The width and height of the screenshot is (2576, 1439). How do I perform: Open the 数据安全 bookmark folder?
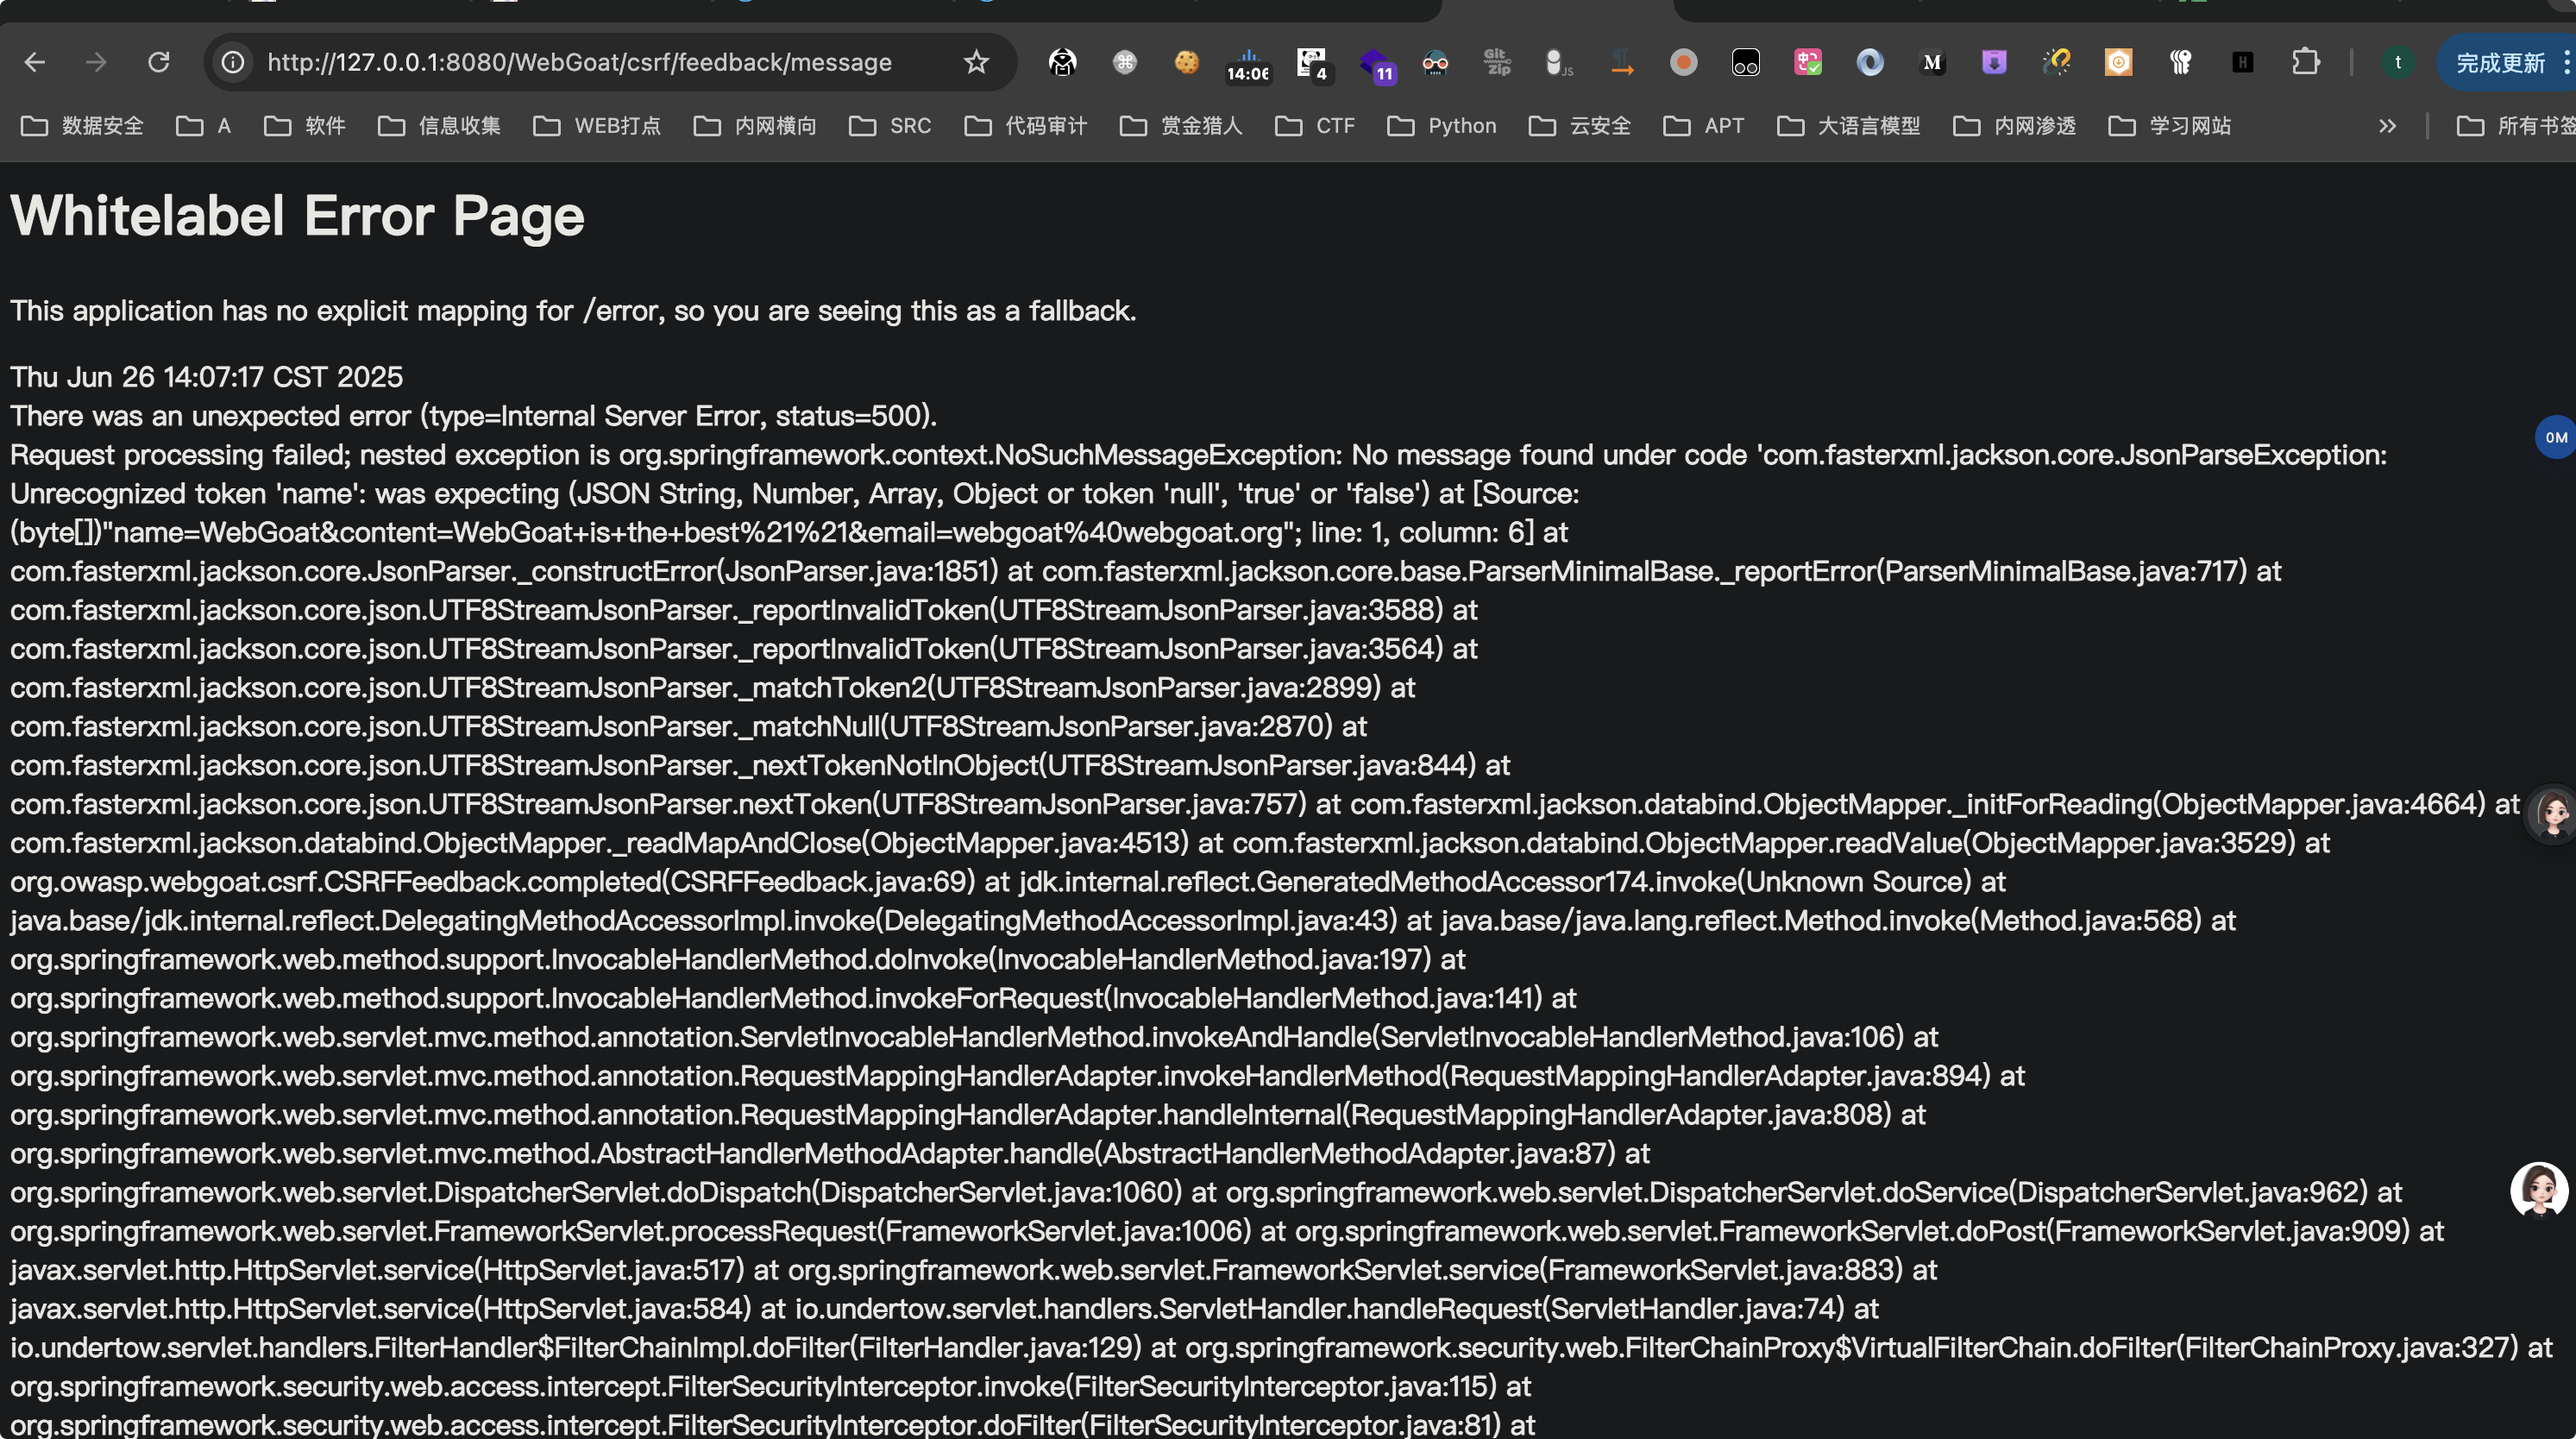pyautogui.click(x=82, y=126)
